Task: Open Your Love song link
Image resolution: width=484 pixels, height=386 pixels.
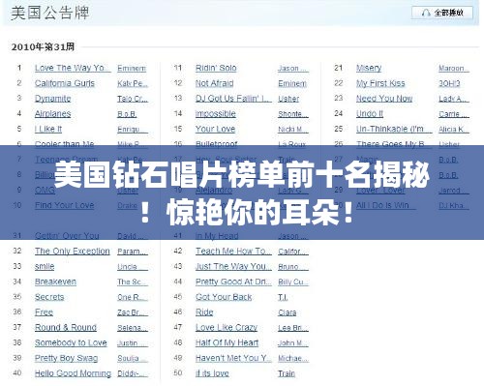Action: (x=215, y=129)
